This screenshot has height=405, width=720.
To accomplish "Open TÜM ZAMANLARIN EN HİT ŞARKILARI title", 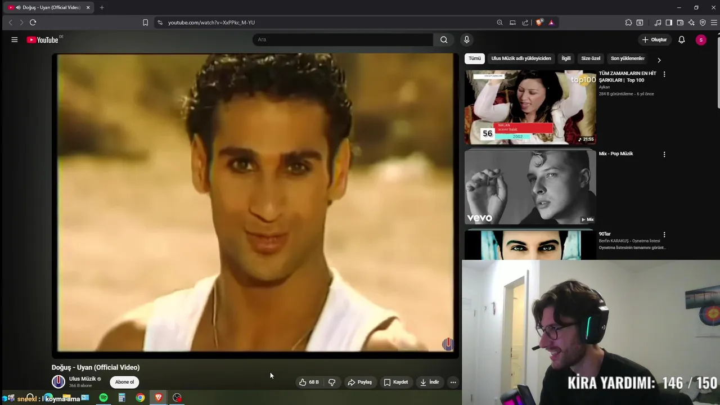I will (x=628, y=77).
